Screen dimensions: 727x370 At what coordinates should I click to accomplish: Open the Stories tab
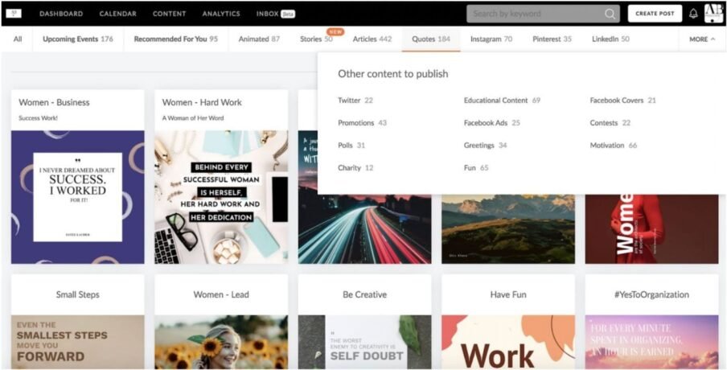click(x=315, y=39)
